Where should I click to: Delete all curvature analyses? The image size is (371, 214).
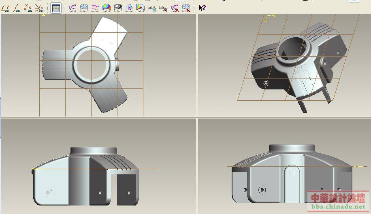[x=175, y=8]
